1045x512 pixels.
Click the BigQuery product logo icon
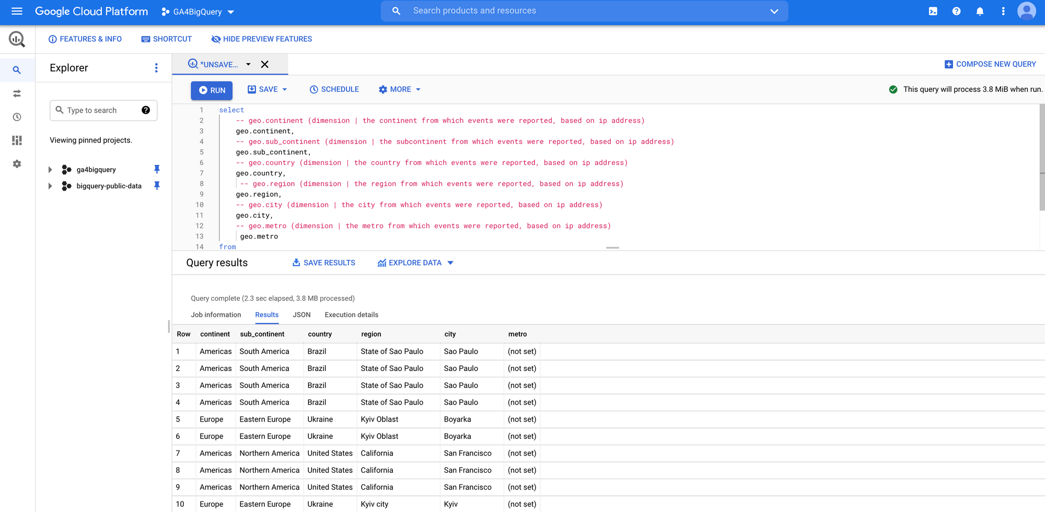click(x=17, y=39)
